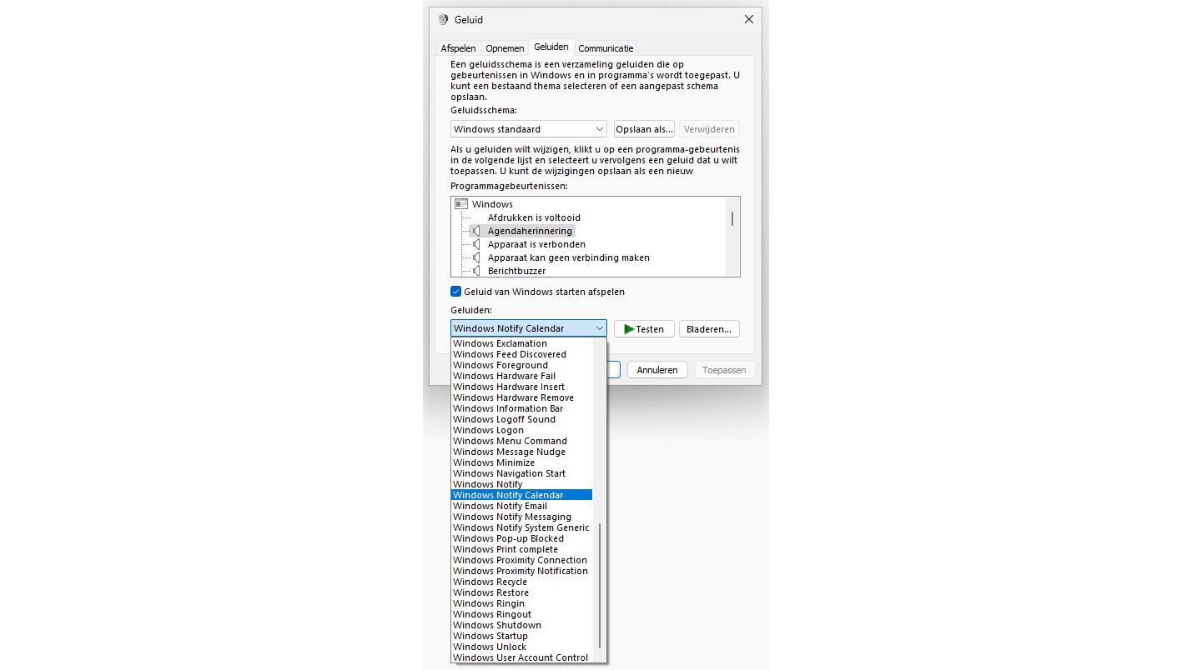Select Windows Hardware Remove sound
The width and height of the screenshot is (1192, 670).
[522, 397]
